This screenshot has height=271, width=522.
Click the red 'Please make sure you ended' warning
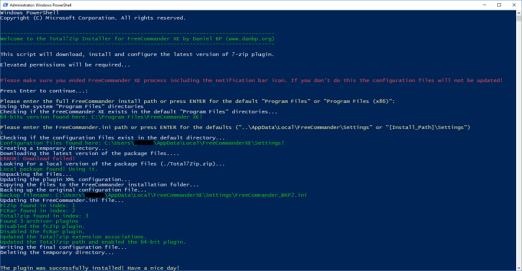(251, 81)
